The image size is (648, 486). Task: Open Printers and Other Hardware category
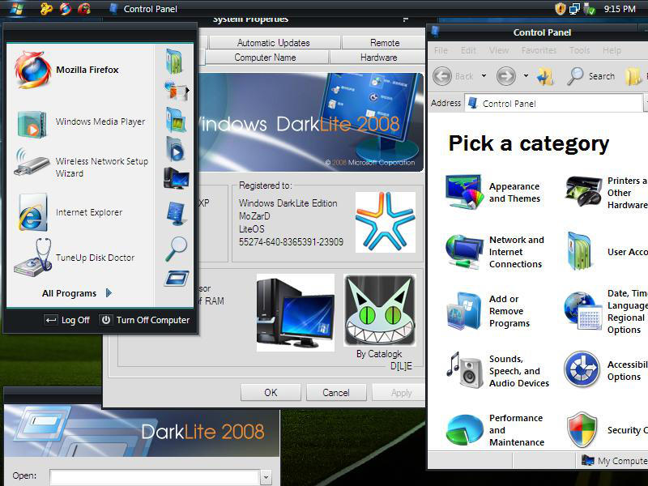click(x=606, y=193)
